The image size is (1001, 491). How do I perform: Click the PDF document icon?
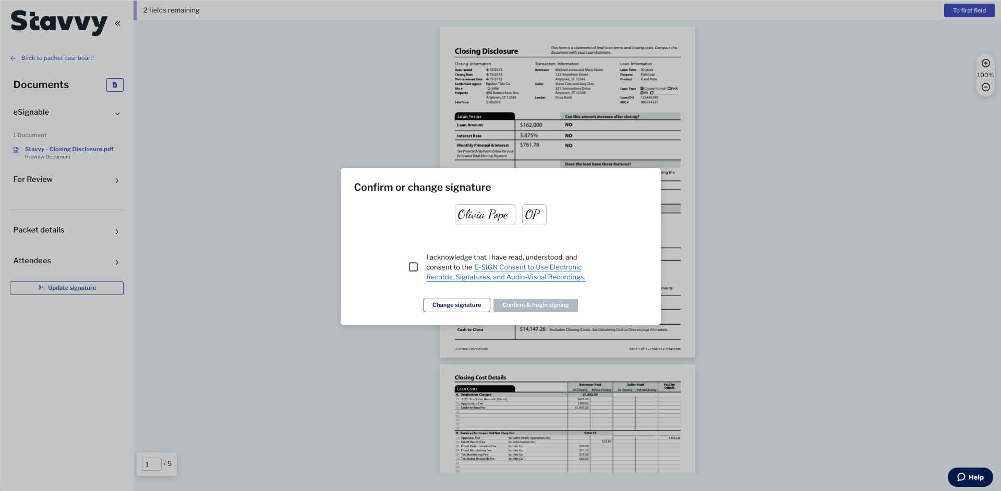(16, 150)
